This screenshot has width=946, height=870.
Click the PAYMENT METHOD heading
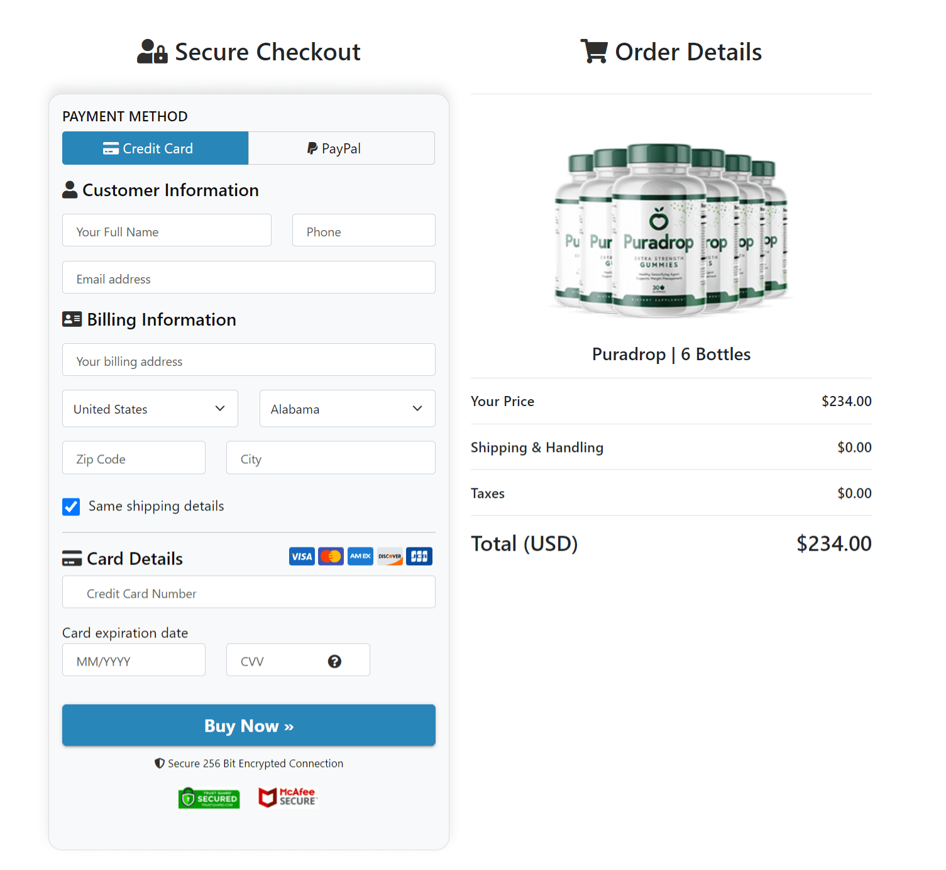point(125,116)
